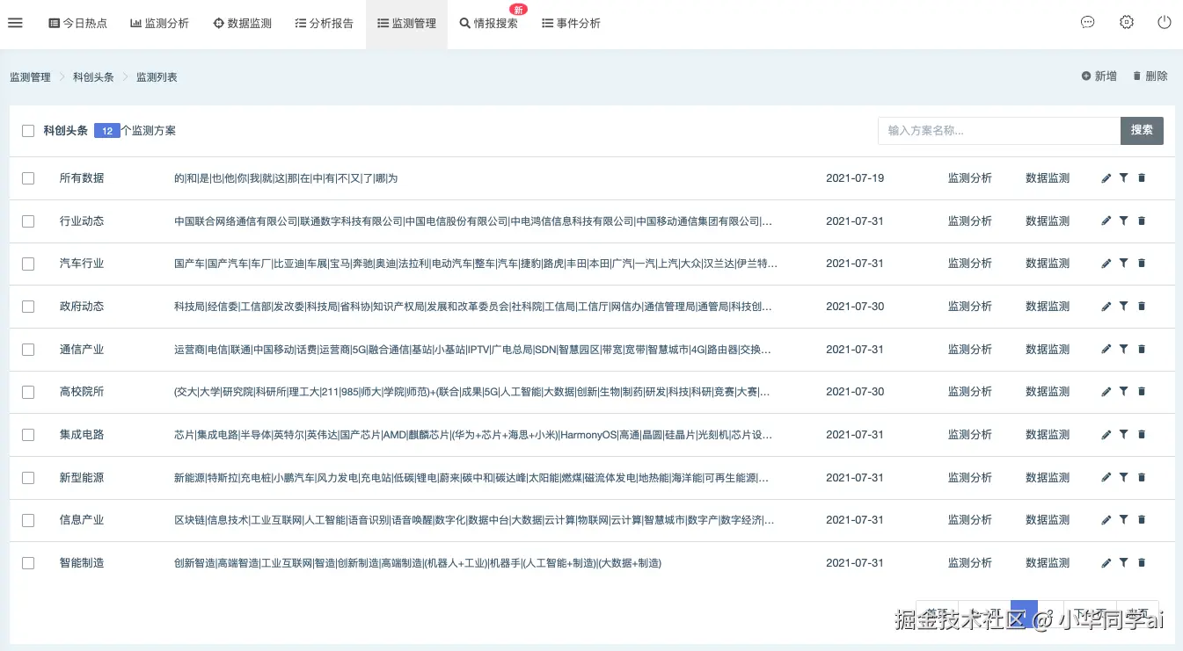1183x651 pixels.
Task: Click filter icon in 政府动态 row
Action: point(1124,307)
